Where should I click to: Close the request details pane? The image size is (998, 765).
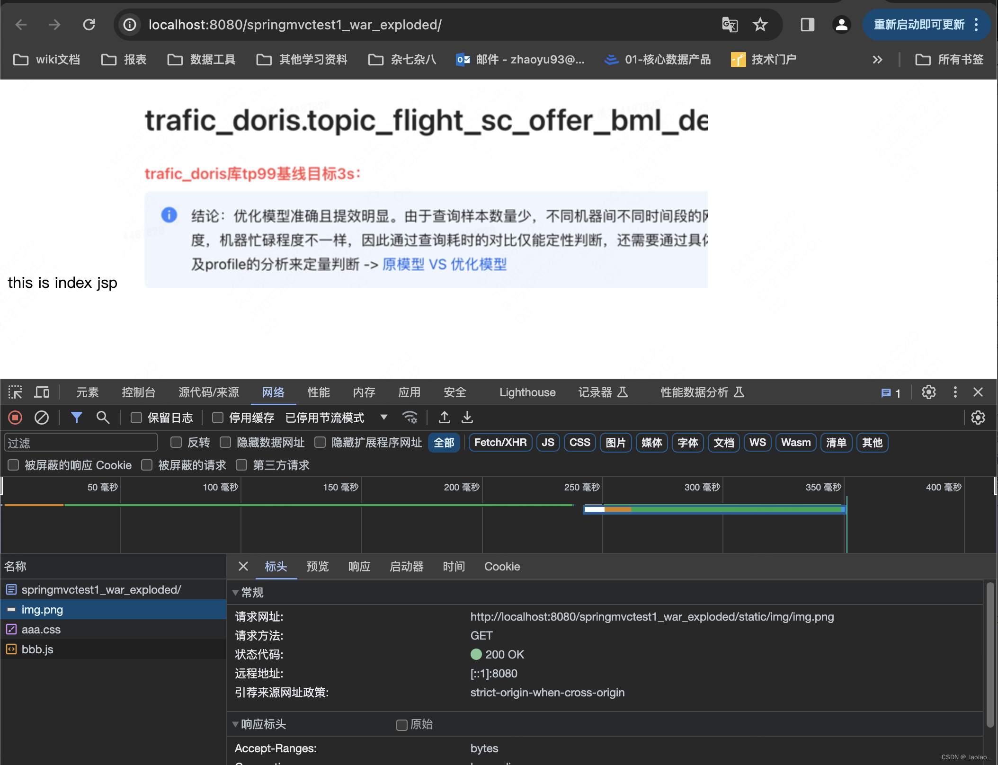tap(243, 566)
